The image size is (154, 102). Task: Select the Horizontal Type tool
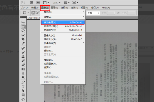[x=23, y=86]
